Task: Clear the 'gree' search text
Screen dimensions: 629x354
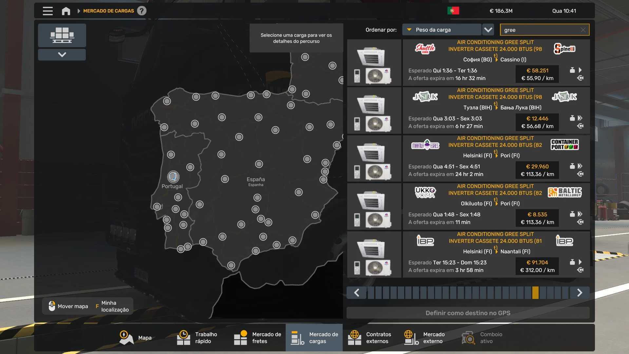Action: tap(583, 30)
